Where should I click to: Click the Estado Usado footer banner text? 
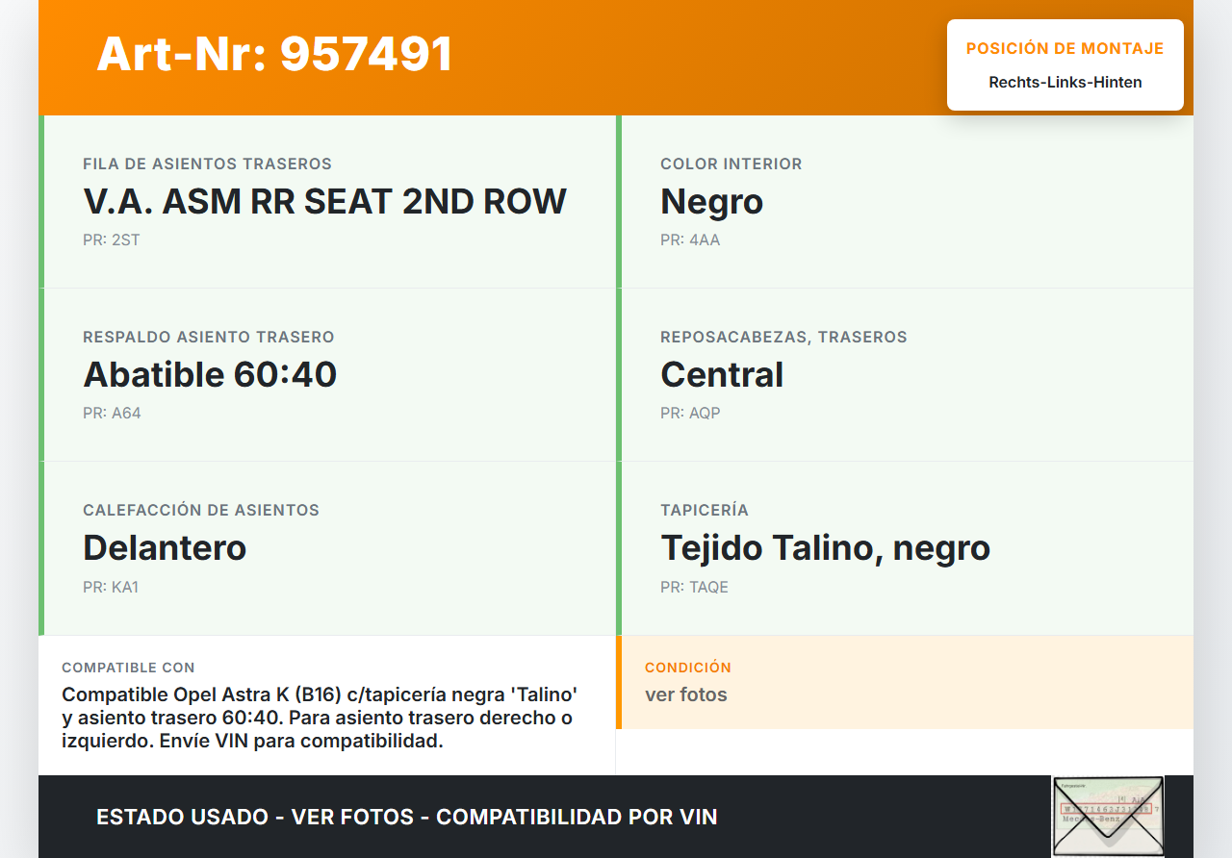(406, 818)
